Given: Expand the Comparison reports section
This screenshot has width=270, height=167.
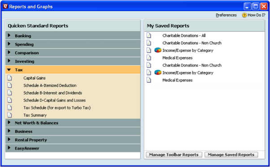Looking at the screenshot, I should coord(9,52).
